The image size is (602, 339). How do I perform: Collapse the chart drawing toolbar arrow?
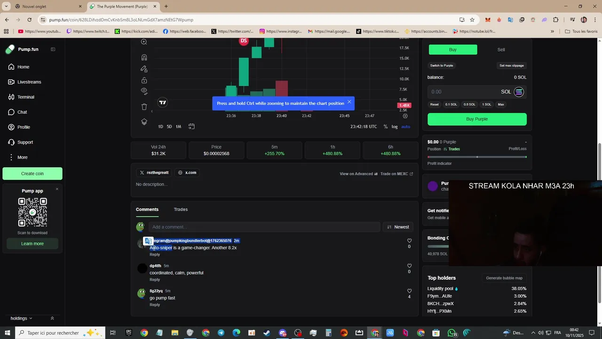(151, 112)
